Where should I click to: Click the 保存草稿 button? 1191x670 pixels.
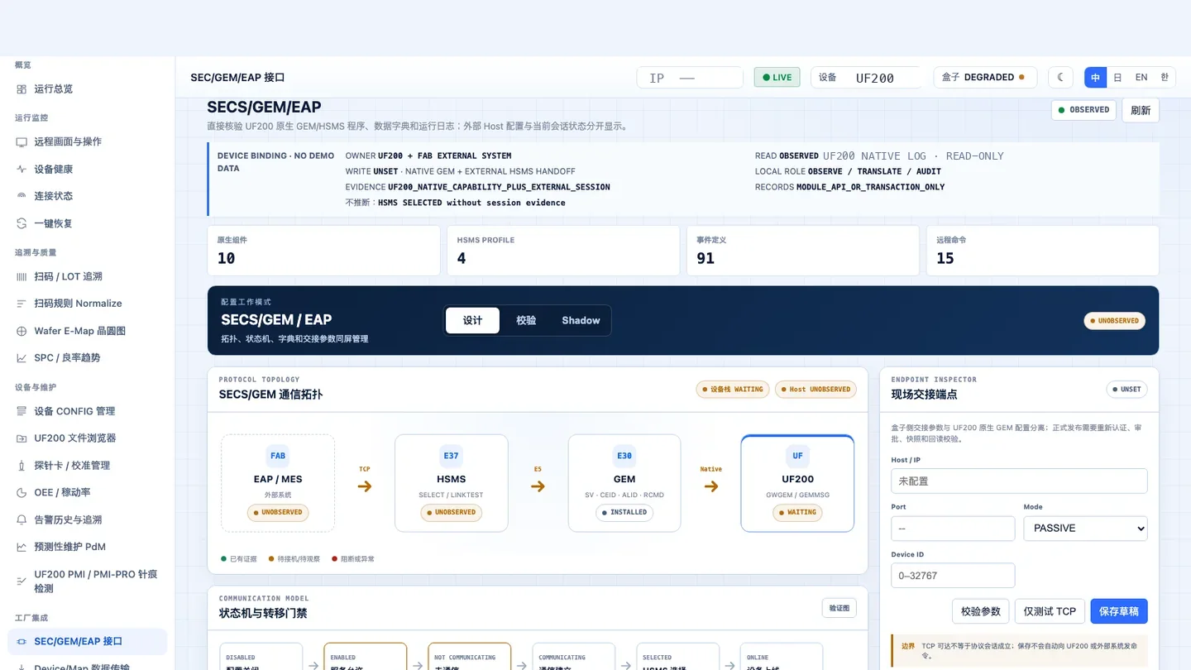coord(1119,611)
